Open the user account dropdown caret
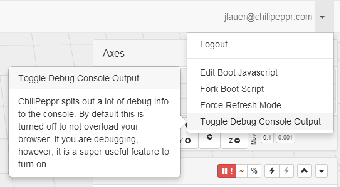This screenshot has height=187, width=340. click(x=322, y=17)
